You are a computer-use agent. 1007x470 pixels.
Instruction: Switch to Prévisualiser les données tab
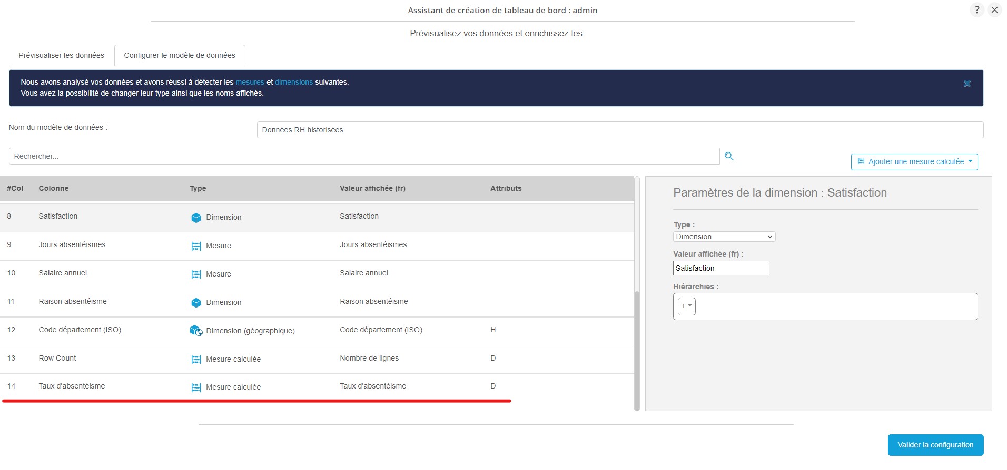(61, 55)
